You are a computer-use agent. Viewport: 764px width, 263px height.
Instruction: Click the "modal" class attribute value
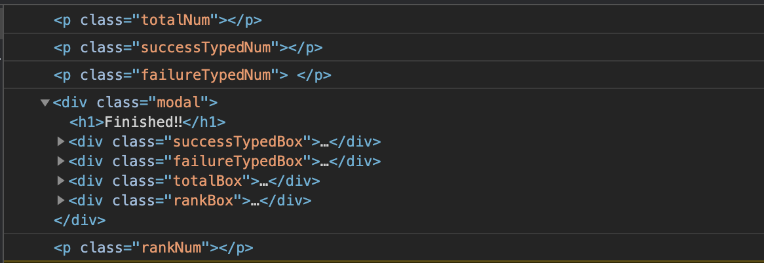click(179, 103)
